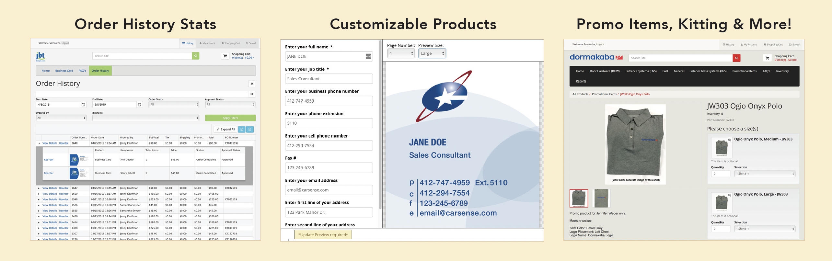Open Door Hardware (DHW) nav item
This screenshot has height=261, width=832.
(x=605, y=71)
